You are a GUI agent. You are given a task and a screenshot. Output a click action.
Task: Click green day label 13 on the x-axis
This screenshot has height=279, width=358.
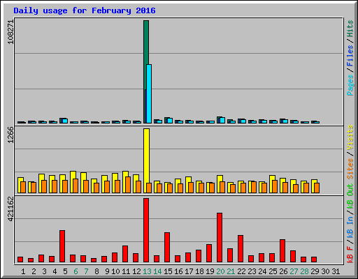147,271
